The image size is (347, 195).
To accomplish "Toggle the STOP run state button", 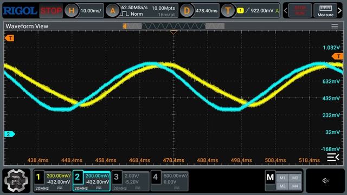I will point(51,11).
